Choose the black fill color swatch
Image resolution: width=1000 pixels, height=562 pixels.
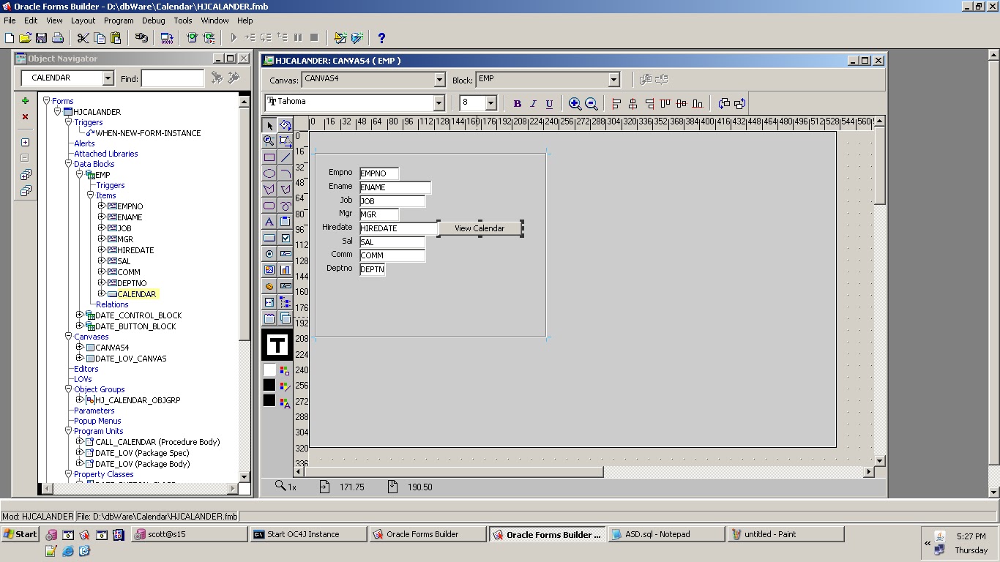tap(269, 385)
